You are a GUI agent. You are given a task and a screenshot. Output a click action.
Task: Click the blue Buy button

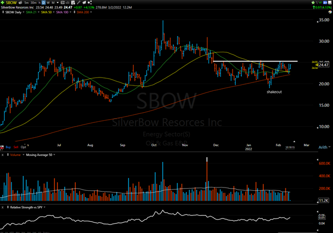coord(8,147)
